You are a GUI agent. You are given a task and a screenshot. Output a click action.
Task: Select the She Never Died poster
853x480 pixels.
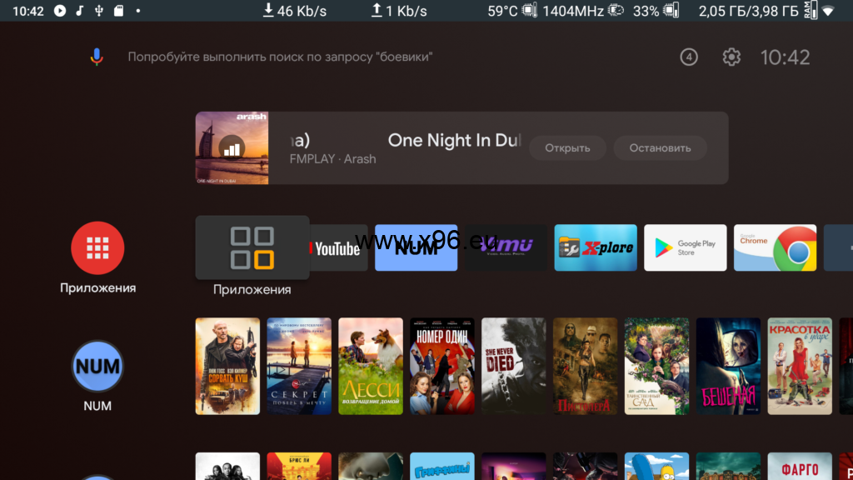(x=513, y=366)
